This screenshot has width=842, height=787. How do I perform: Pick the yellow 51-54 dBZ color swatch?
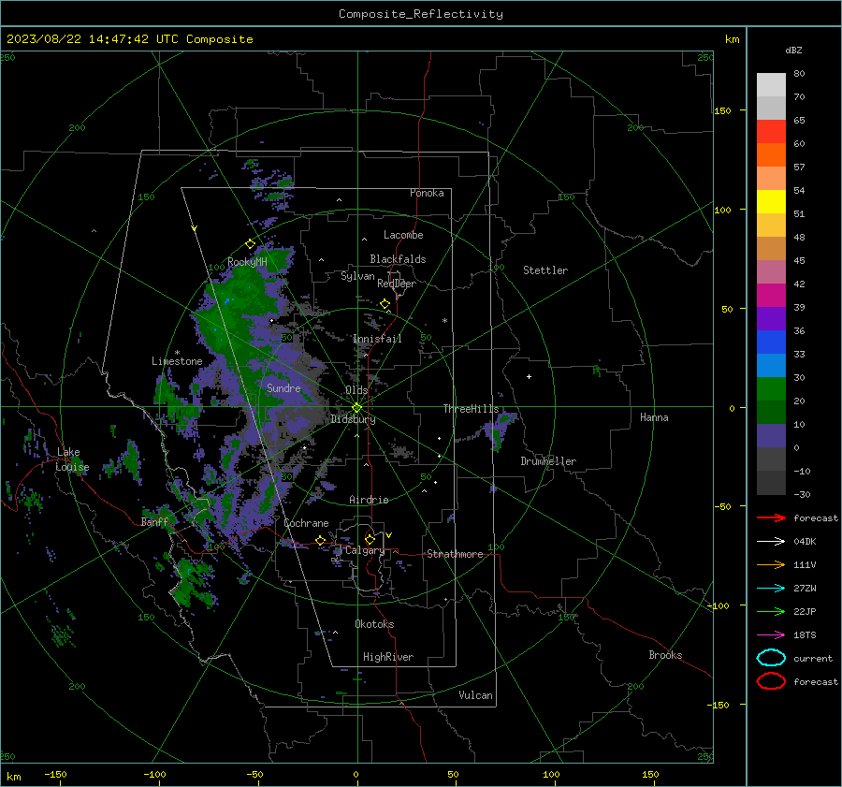click(771, 202)
